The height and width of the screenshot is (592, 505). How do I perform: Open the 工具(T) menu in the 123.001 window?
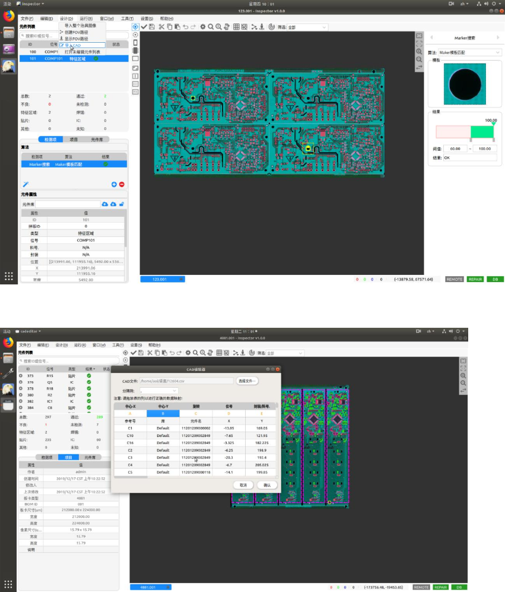click(127, 18)
